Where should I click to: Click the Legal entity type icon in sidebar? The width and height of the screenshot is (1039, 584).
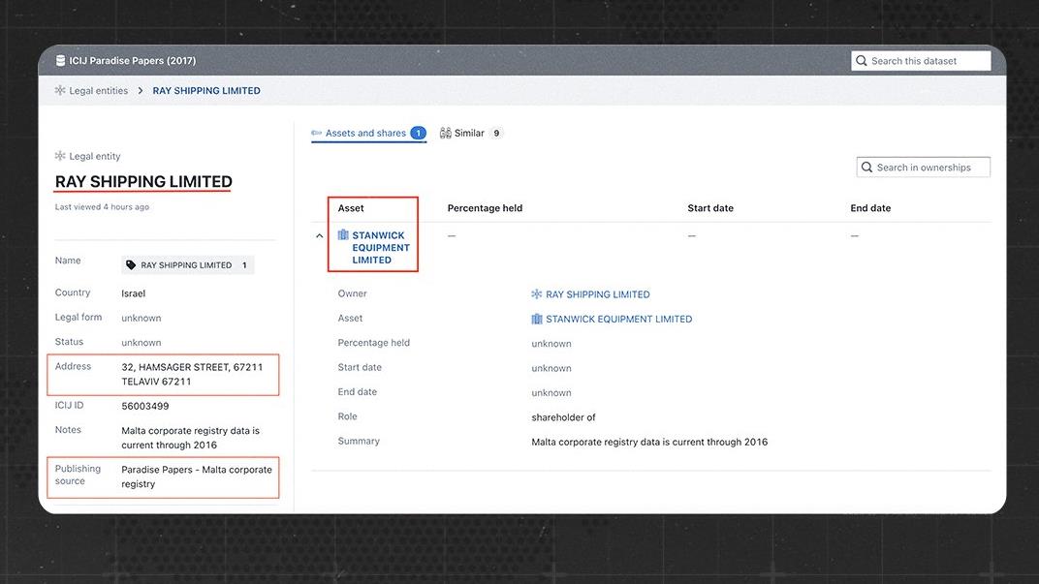click(60, 156)
